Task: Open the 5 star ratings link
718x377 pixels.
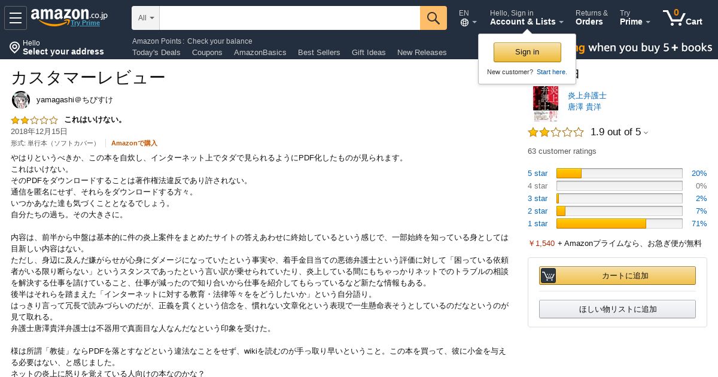Action: pyautogui.click(x=537, y=174)
